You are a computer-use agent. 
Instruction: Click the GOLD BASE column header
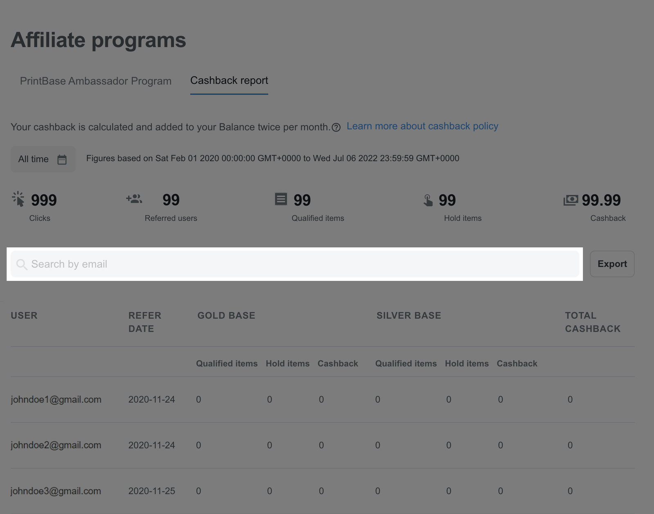(x=226, y=315)
